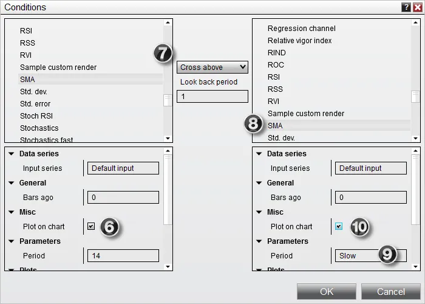Click scroll down arrow in right indicator list
This screenshot has width=425, height=304.
point(415,139)
